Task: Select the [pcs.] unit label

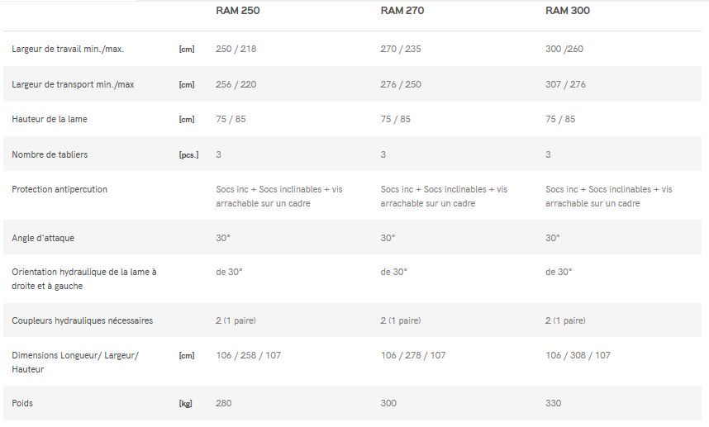Action: [x=188, y=155]
